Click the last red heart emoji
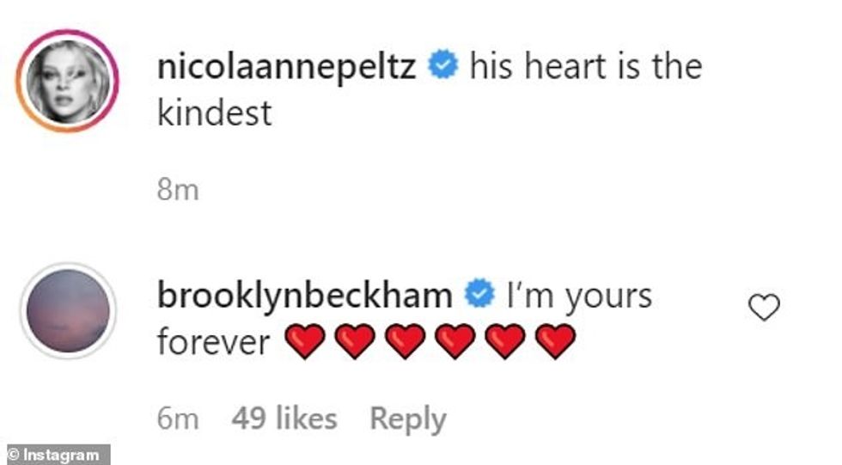 coord(554,343)
